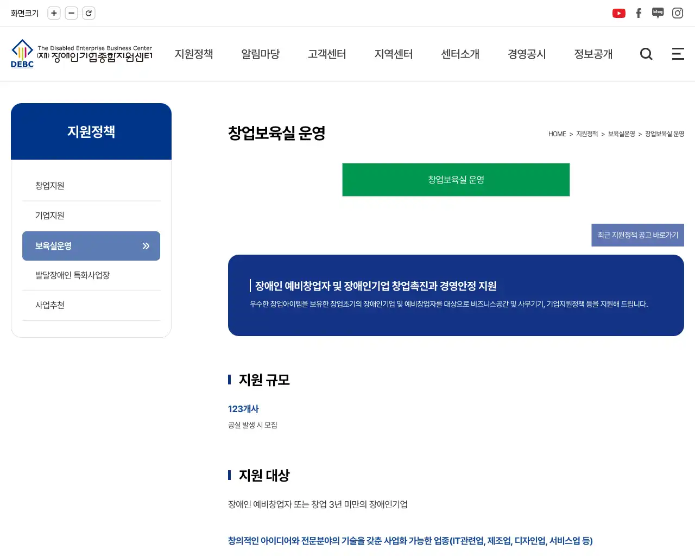This screenshot has width=695, height=556.
Task: Click the 지원 대상 heading
Action: 264,476
